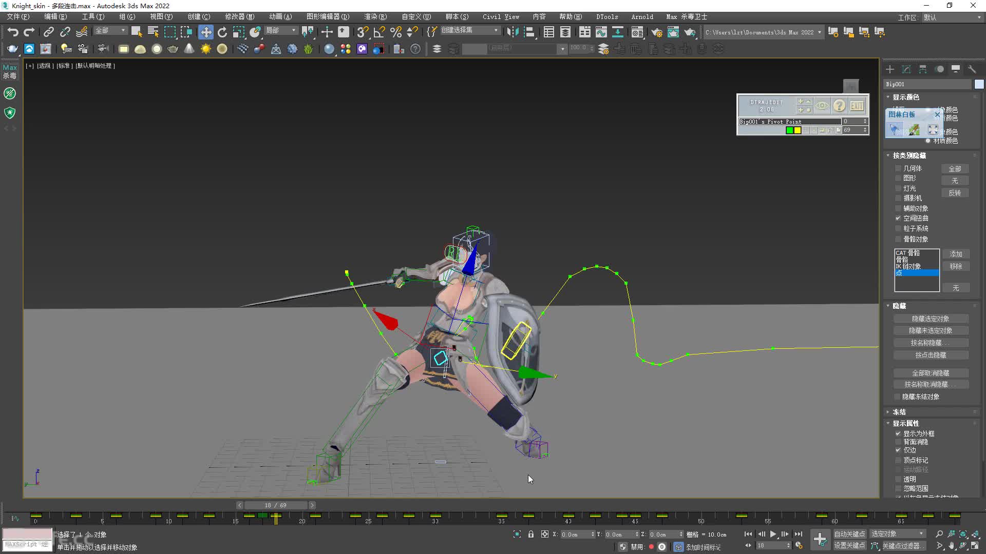Enable the 图形 hide category checkbox
Screen dimensions: 986x554
[x=898, y=178]
